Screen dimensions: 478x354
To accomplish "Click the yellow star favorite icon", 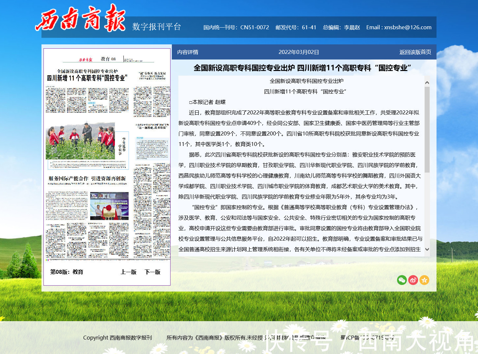I will (x=424, y=280).
